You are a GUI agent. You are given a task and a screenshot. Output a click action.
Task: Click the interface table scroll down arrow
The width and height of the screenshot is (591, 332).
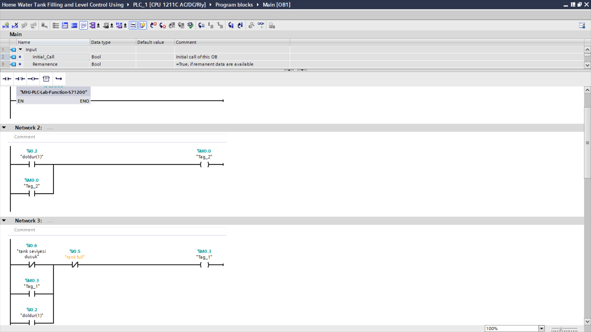click(x=587, y=65)
